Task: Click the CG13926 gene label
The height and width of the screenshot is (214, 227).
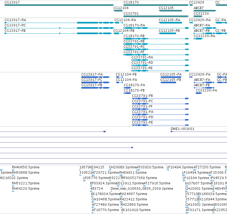Action: [197, 2]
